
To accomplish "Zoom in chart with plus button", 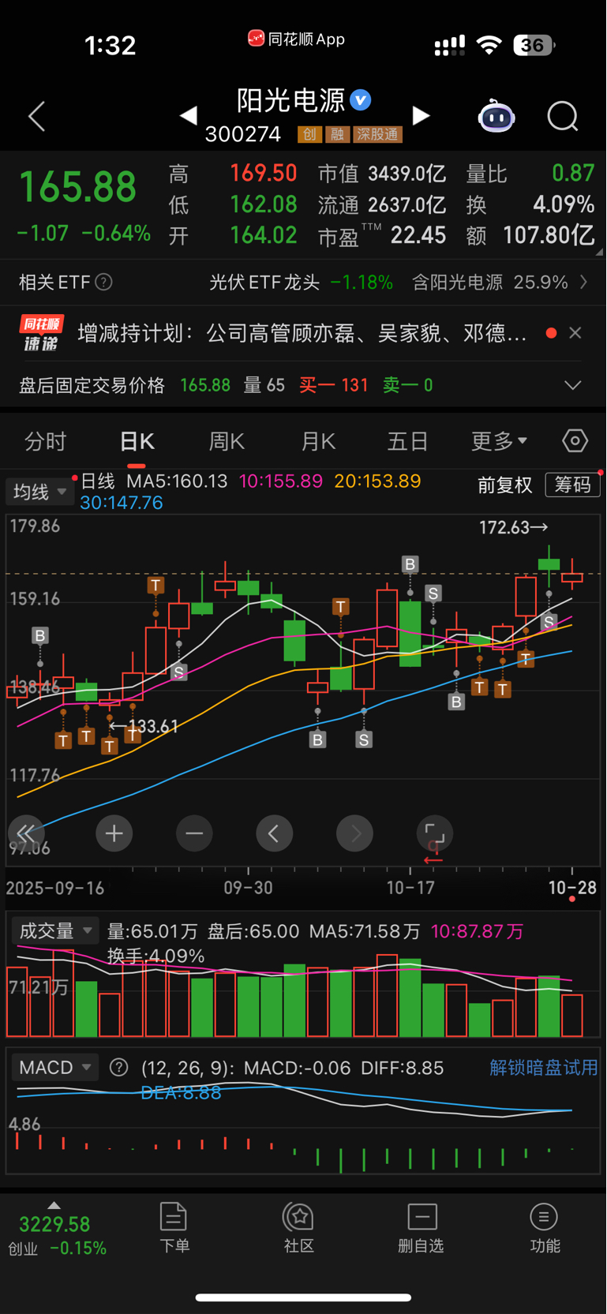I will point(114,833).
